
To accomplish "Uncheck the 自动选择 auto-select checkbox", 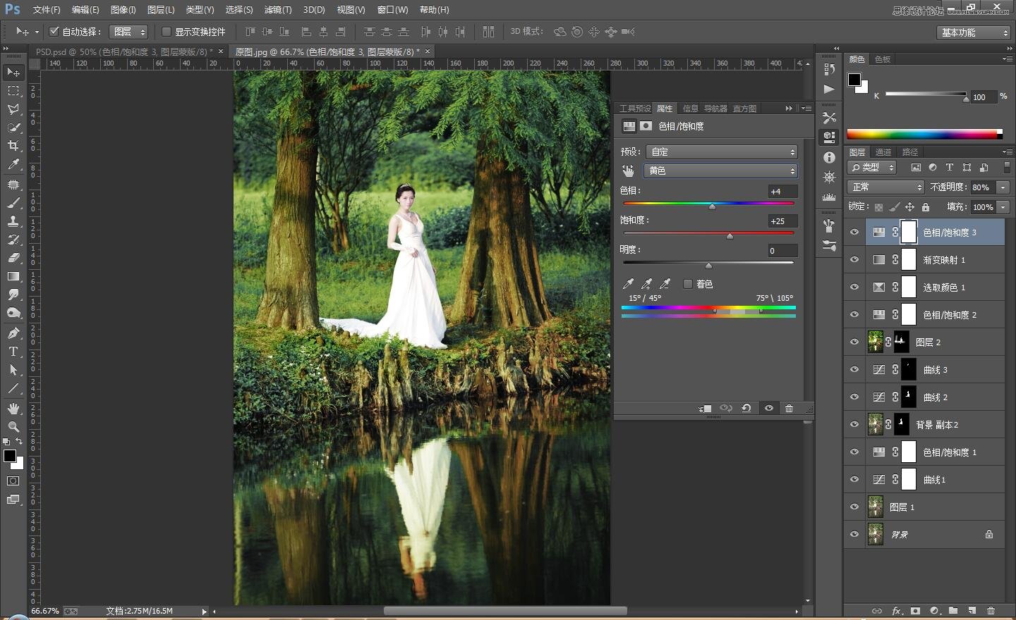I will (x=54, y=32).
